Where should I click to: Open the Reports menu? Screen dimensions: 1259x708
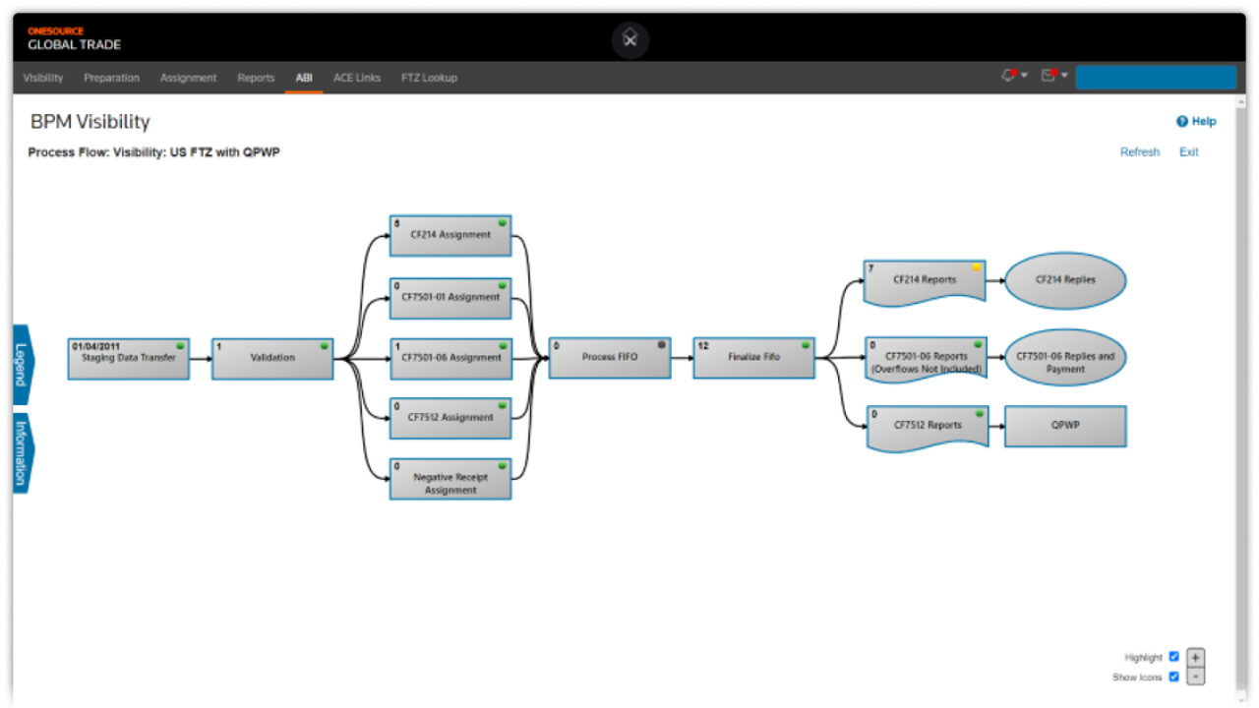[x=256, y=78]
